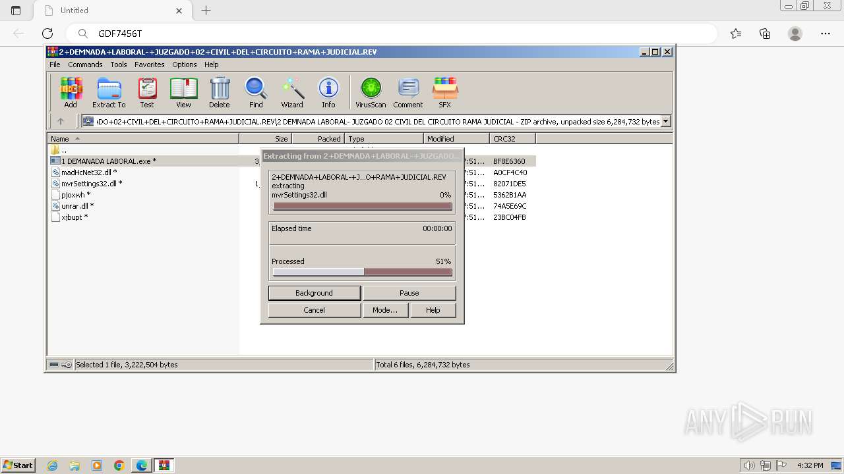Open browser settings and more menu

pyautogui.click(x=826, y=34)
